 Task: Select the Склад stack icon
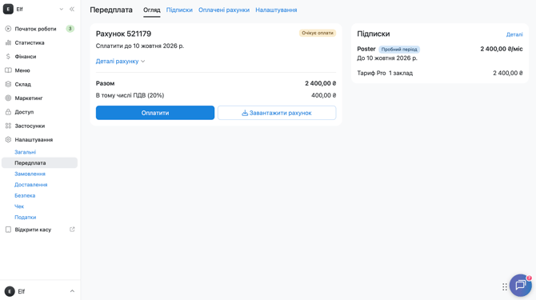tap(8, 84)
